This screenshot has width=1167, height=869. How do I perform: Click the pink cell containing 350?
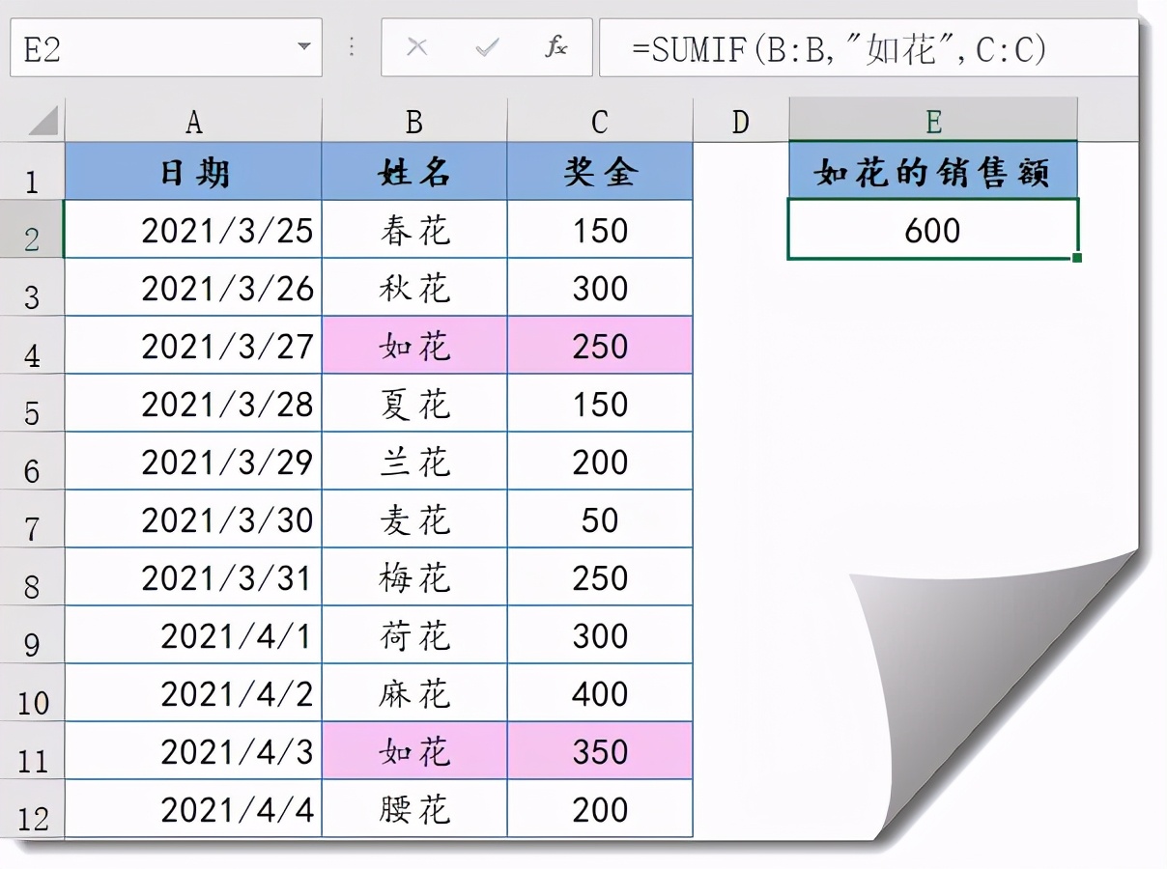pos(599,751)
